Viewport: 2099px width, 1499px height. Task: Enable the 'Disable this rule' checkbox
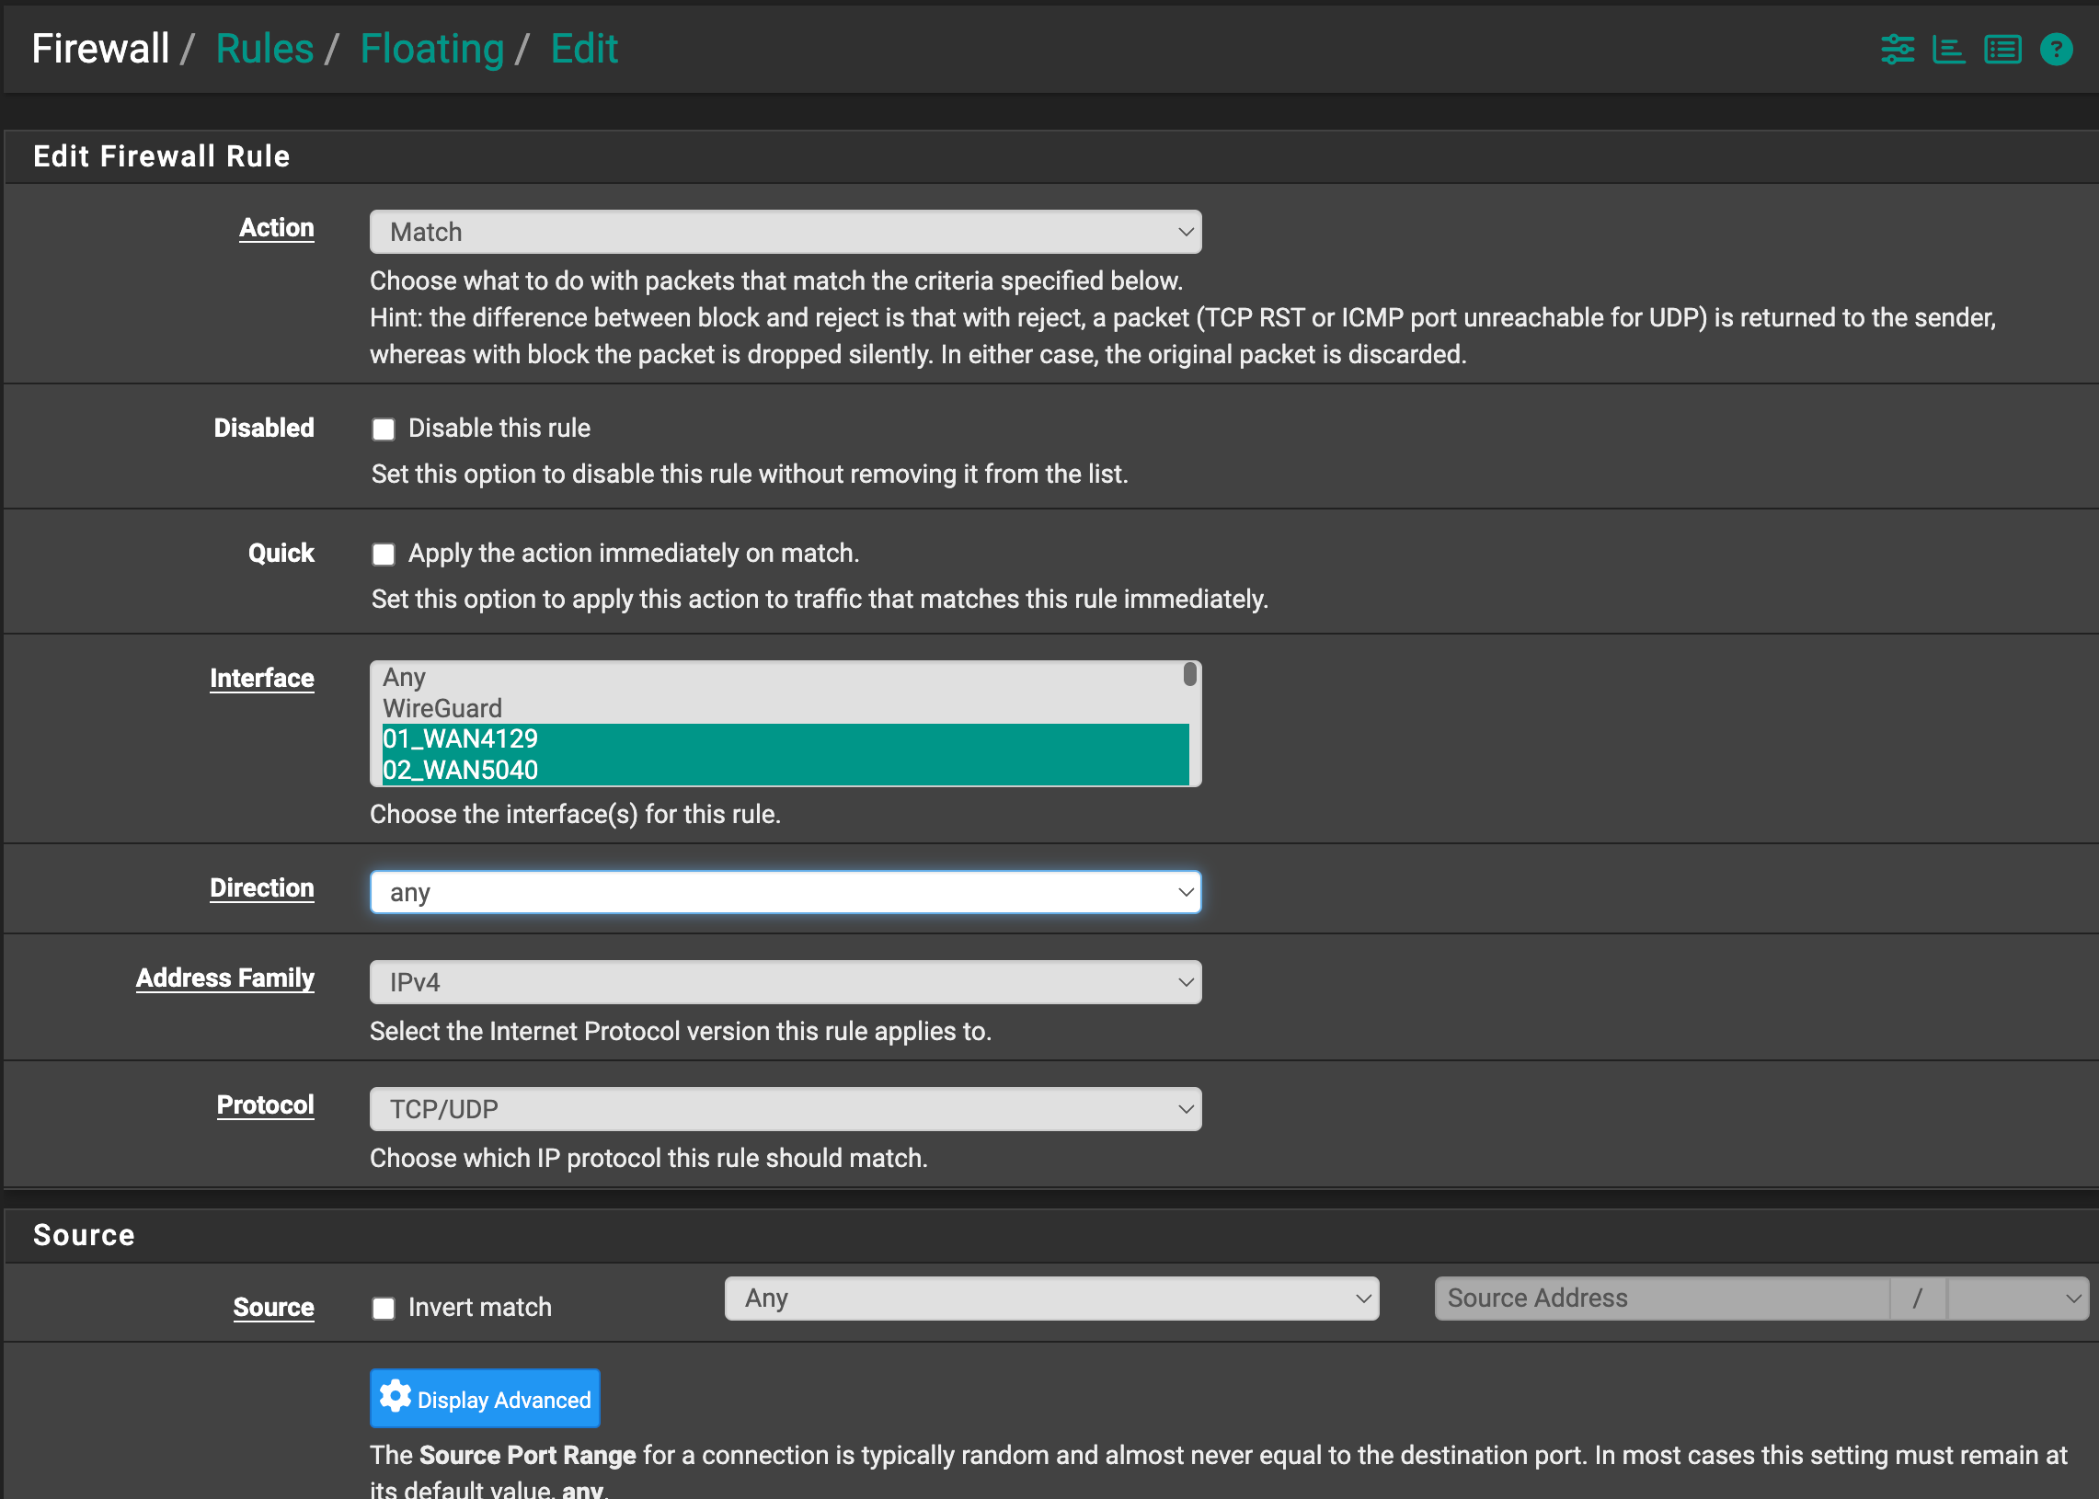383,429
